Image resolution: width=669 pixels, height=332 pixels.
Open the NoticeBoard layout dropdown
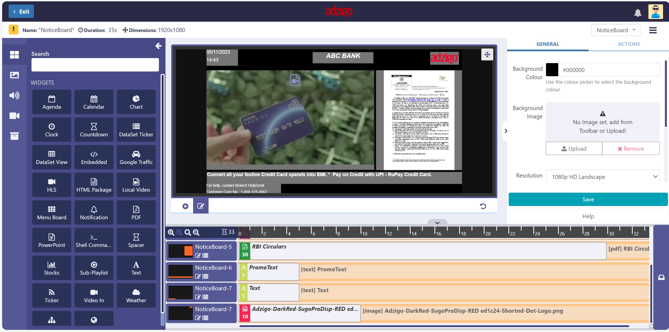click(616, 30)
